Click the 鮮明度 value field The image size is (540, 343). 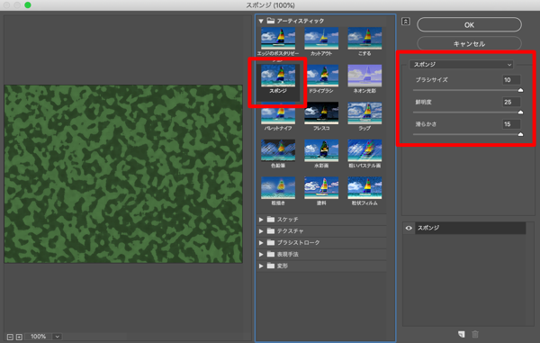[511, 102]
